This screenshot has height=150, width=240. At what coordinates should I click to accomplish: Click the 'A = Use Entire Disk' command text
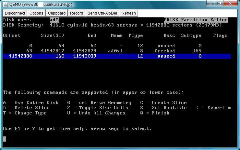pos(31,102)
